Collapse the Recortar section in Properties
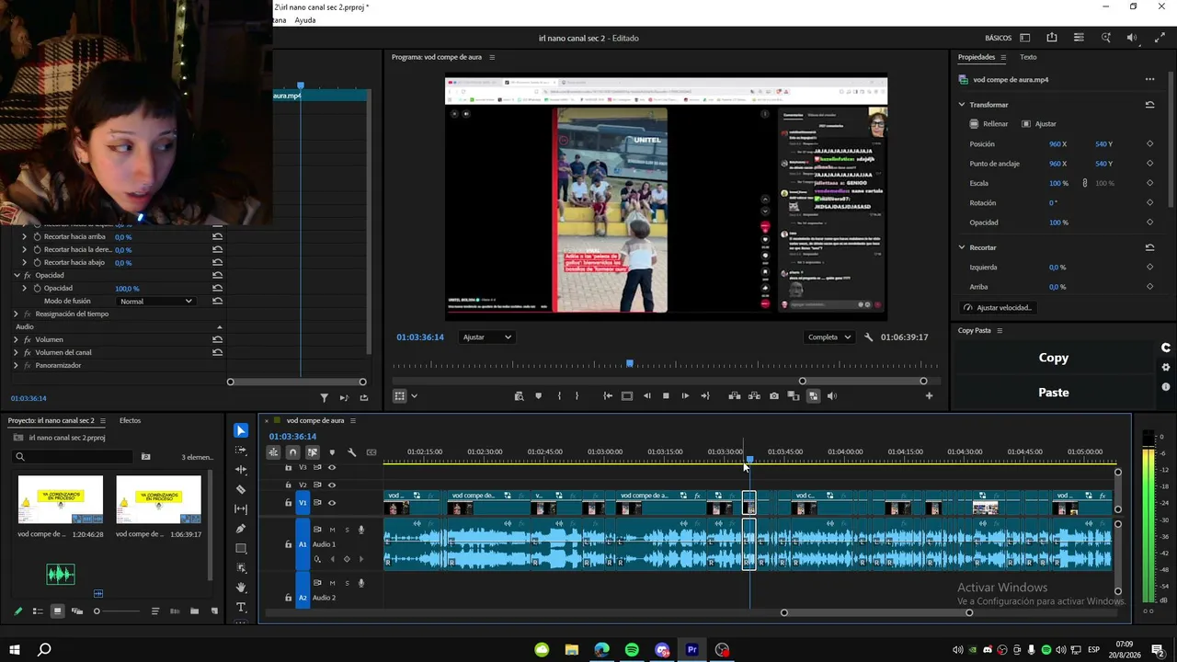This screenshot has width=1177, height=662. [962, 248]
